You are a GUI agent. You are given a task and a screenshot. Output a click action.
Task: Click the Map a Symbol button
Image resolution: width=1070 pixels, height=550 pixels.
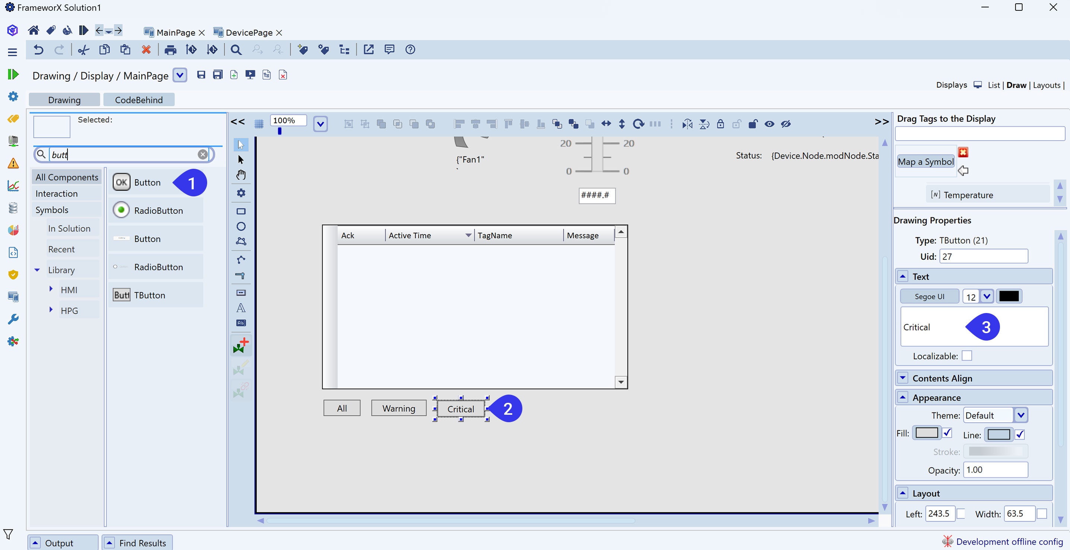pyautogui.click(x=925, y=162)
